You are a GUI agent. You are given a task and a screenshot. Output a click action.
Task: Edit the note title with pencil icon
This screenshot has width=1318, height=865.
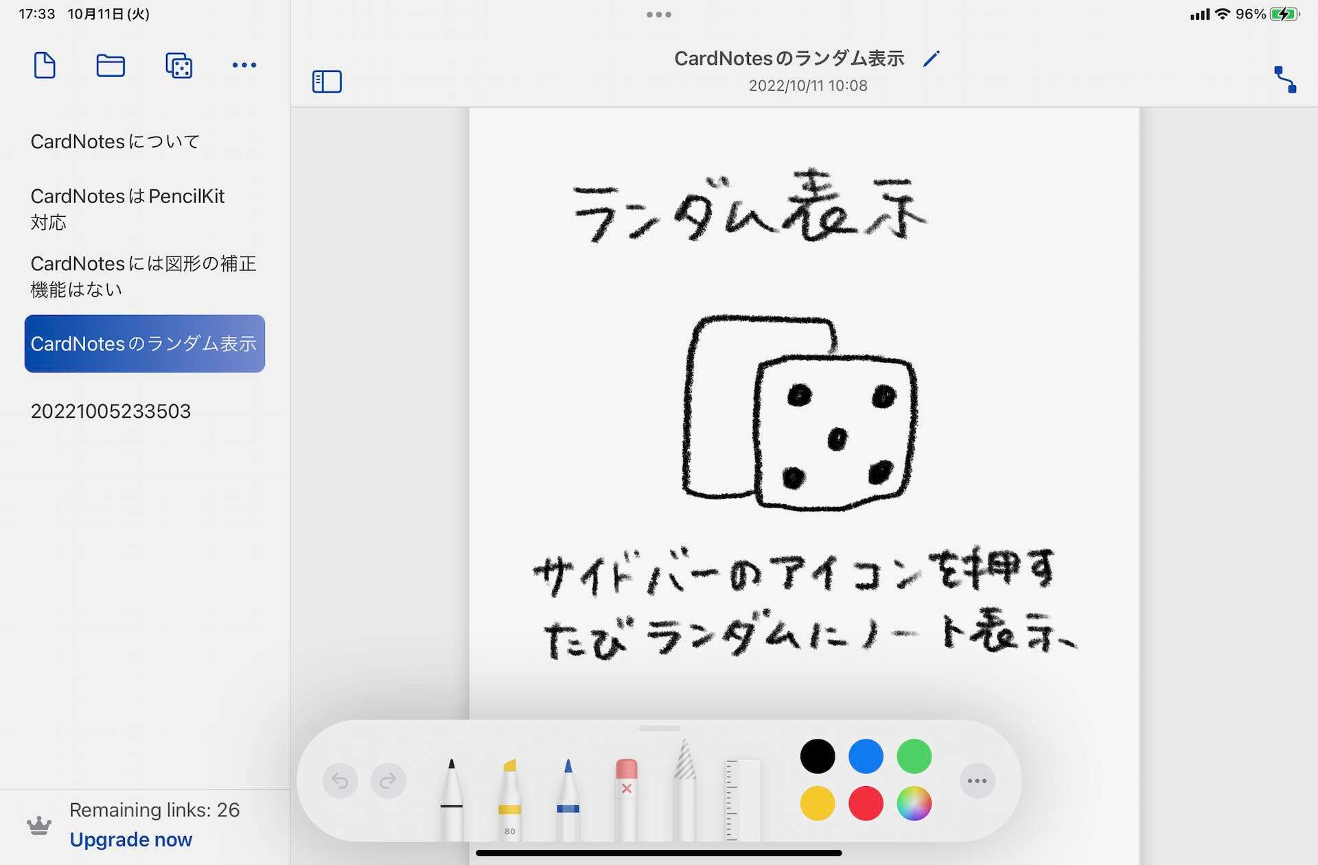click(931, 59)
